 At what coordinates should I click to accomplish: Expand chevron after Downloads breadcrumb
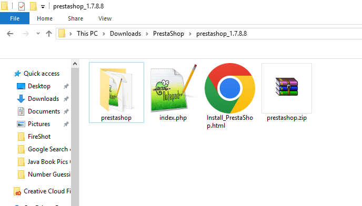click(x=147, y=34)
